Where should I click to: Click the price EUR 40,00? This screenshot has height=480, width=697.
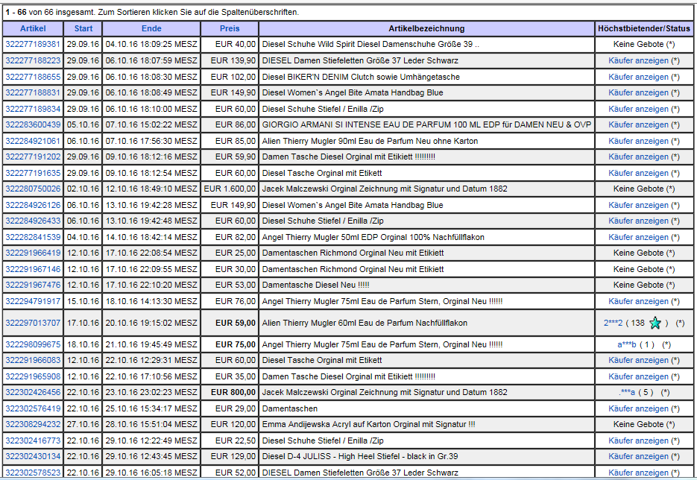coord(236,45)
